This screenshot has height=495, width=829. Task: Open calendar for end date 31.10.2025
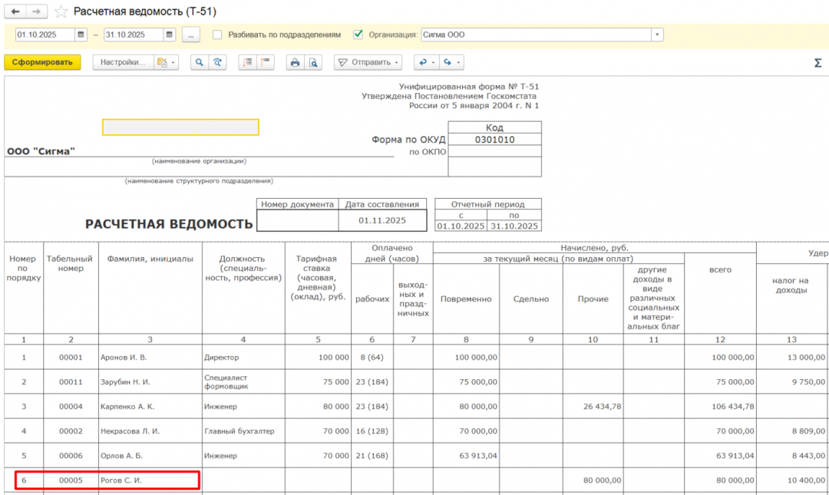point(169,35)
